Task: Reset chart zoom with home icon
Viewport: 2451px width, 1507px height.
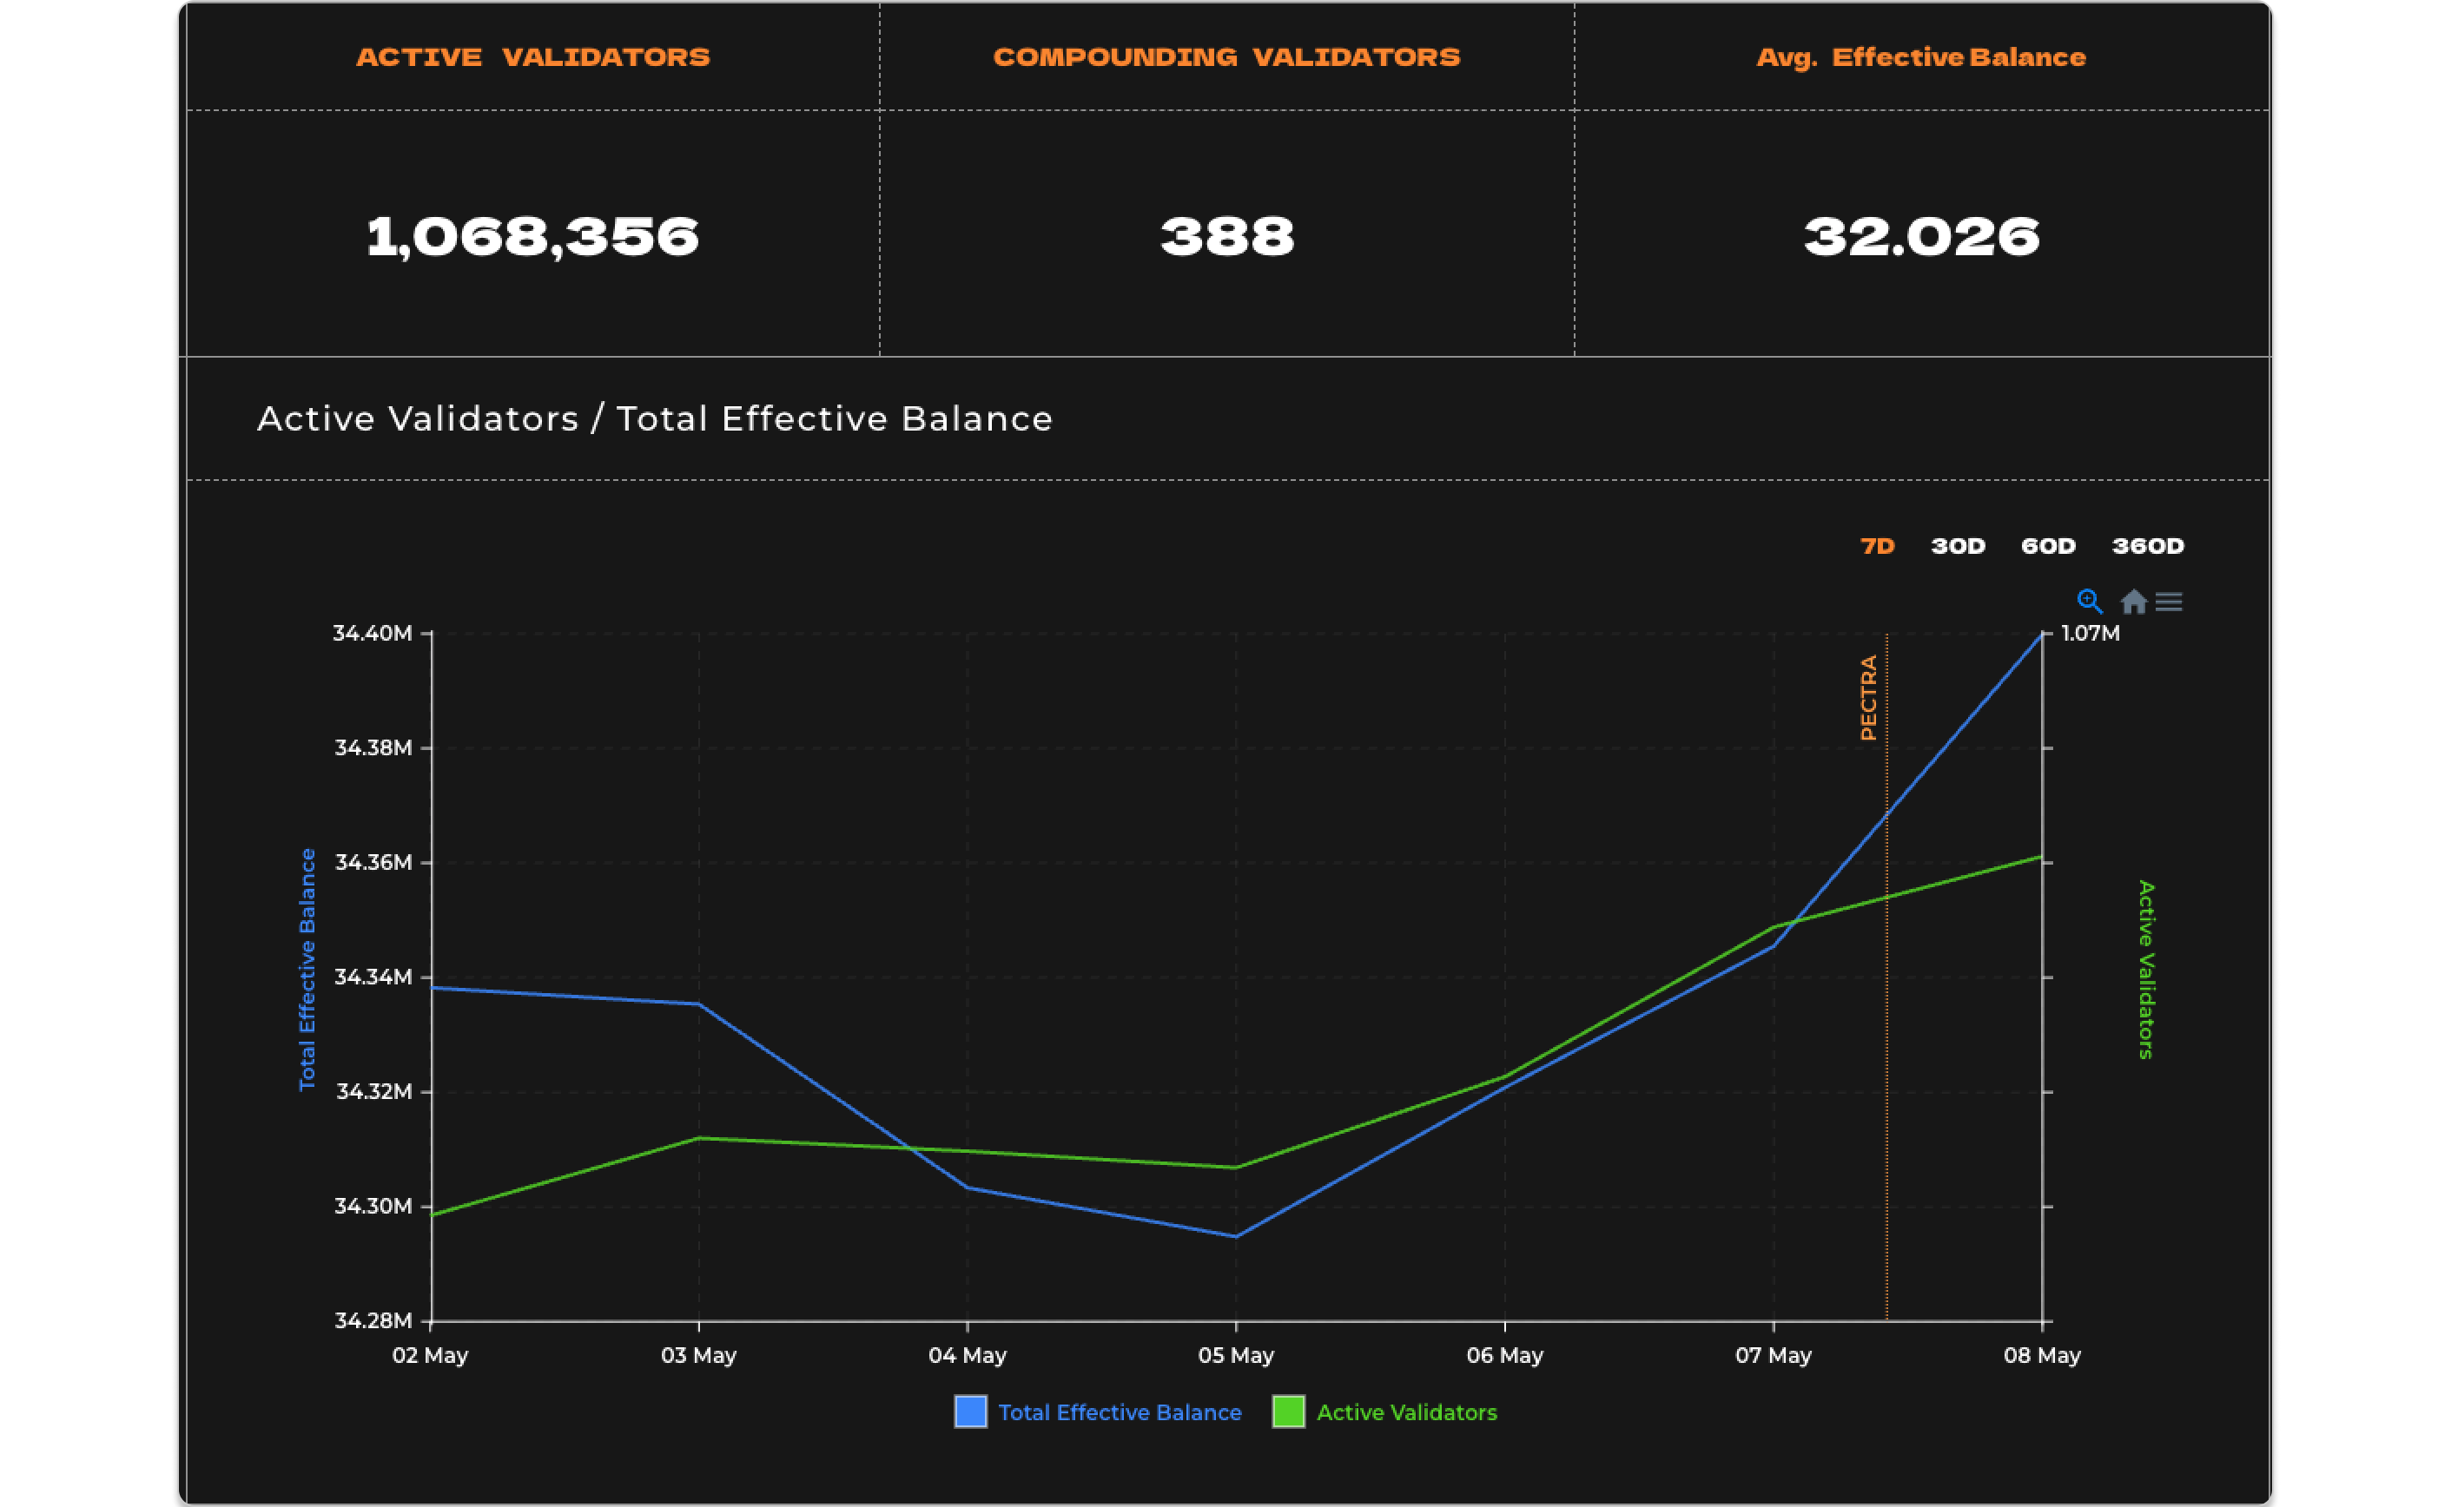Action: [x=2133, y=601]
